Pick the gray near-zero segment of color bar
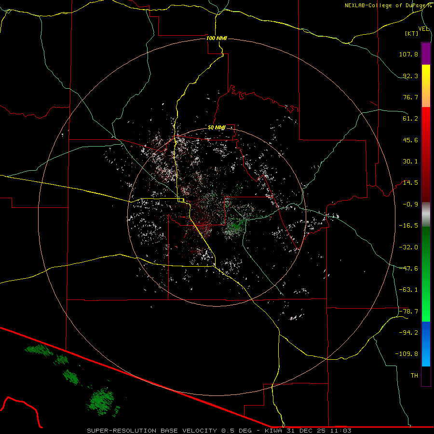Screen dimensions: 434x434 point(426,215)
